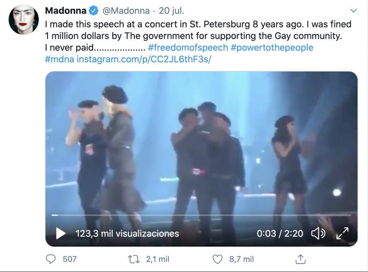Screen dimensions: 368x272
Task: Open the tweet options chevron menu
Action: point(353,10)
